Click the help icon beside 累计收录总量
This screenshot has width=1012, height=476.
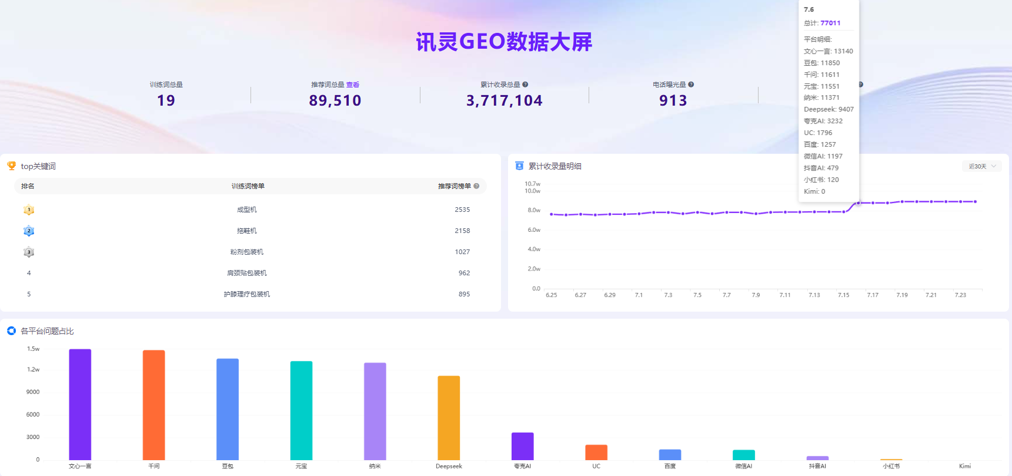pyautogui.click(x=525, y=85)
